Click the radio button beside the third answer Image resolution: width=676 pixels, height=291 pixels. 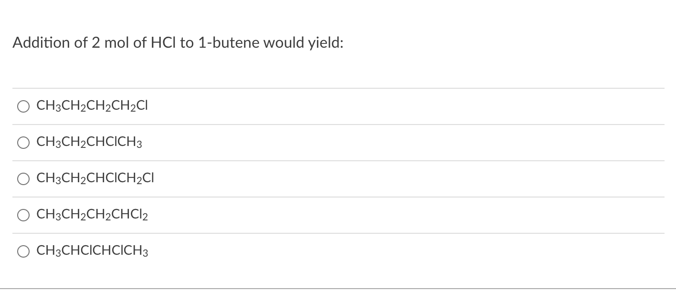point(23,178)
